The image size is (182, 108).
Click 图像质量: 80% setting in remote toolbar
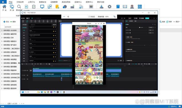[103, 17]
